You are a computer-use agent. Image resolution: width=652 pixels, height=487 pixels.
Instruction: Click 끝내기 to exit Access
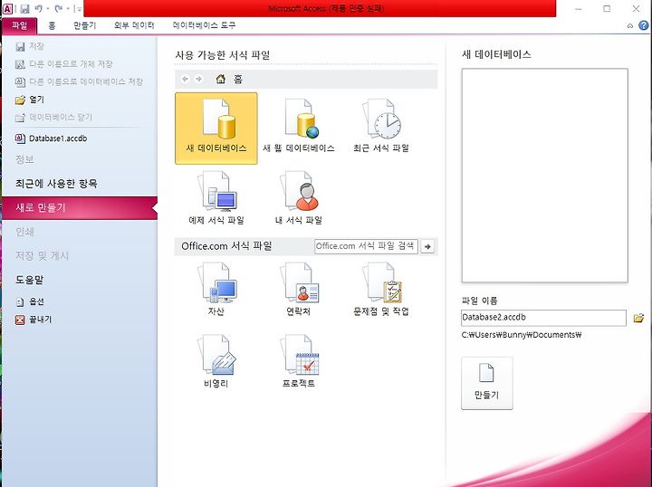point(34,320)
